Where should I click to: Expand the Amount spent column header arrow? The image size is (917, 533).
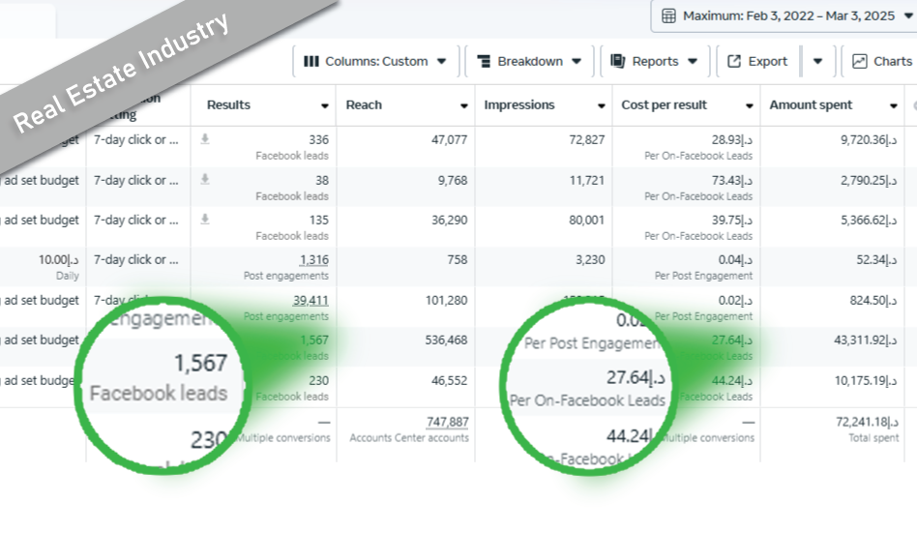tap(893, 105)
